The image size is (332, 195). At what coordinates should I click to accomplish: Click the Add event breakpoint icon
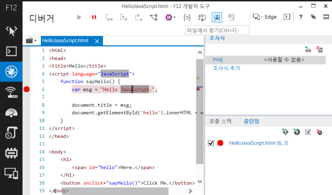click(285, 132)
